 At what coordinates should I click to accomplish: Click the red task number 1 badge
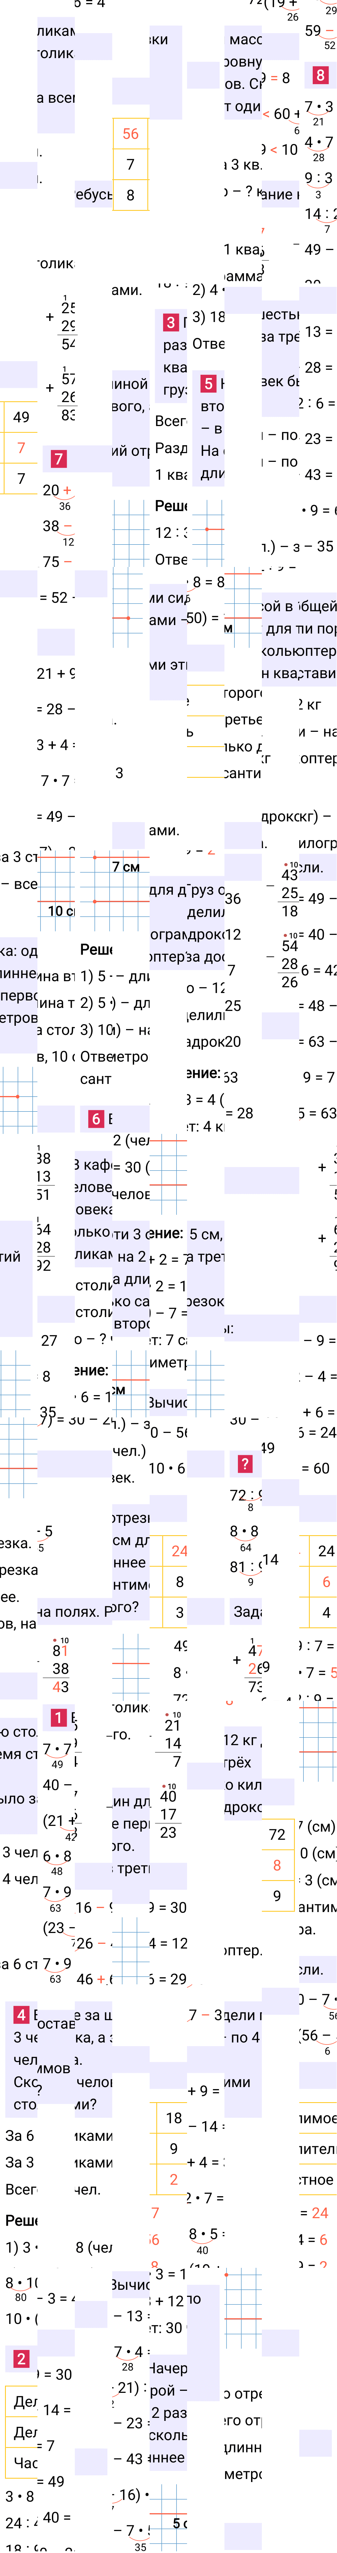(x=58, y=1717)
